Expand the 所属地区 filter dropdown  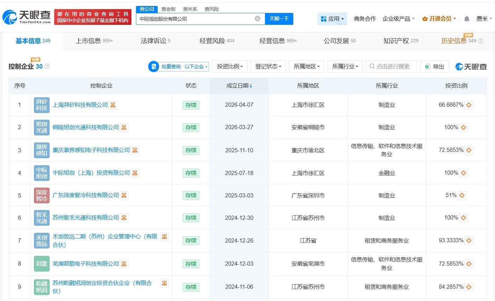click(307, 66)
